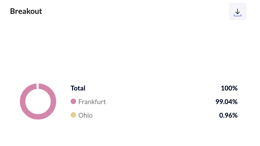This screenshot has height=146, width=260.
Task: Click the upper-left arc of pink donut
Action: click(x=27, y=91)
